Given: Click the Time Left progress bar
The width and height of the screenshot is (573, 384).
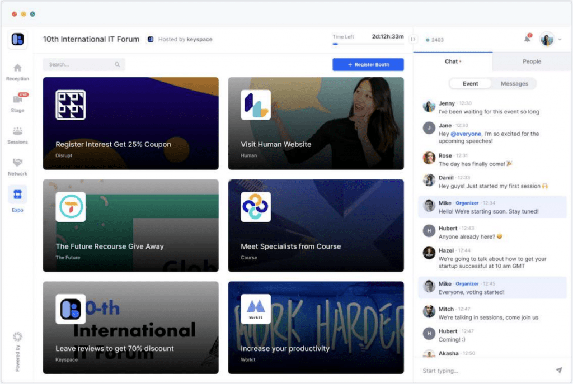Looking at the screenshot, I should (x=368, y=44).
